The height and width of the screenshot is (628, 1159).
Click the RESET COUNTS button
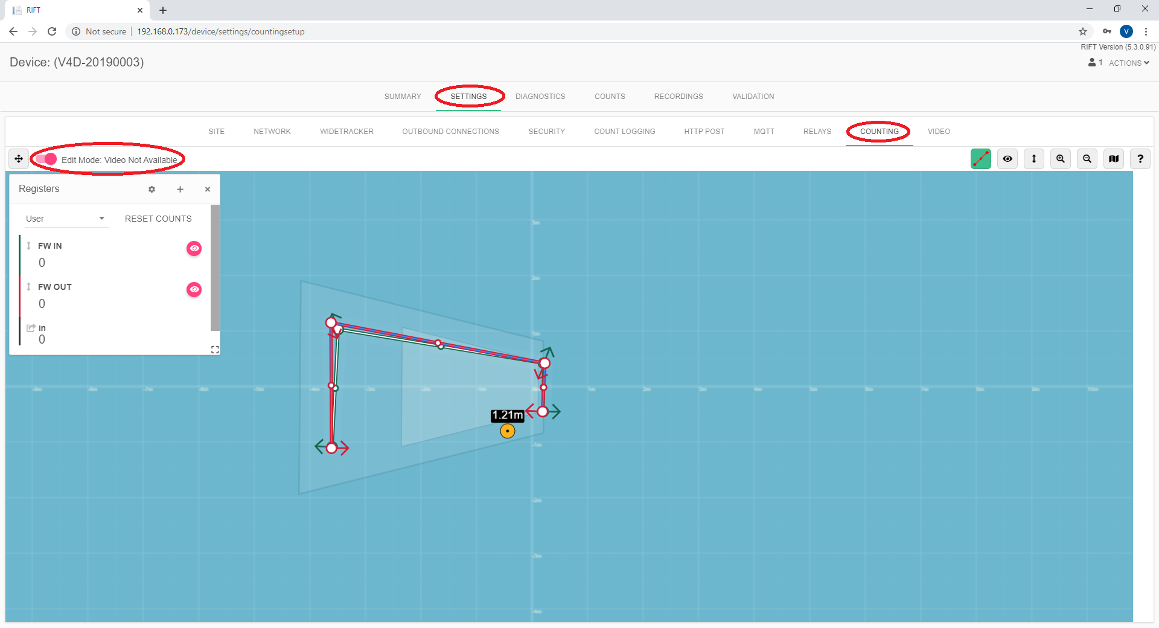pyautogui.click(x=158, y=219)
